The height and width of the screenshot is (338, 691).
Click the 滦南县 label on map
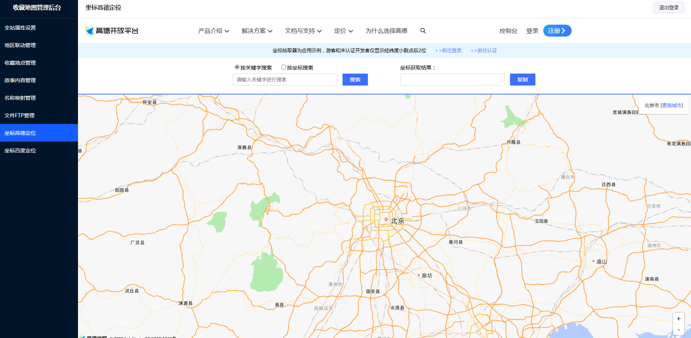[652, 279]
